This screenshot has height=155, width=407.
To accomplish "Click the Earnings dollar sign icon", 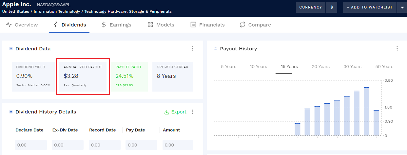I will tap(104, 25).
